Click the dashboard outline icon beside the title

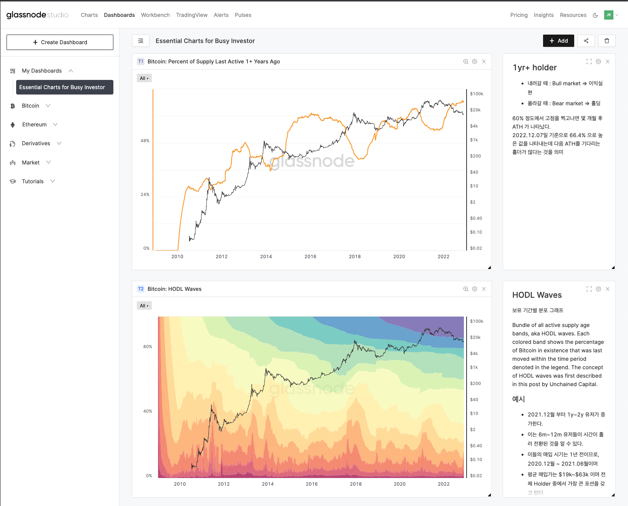(141, 41)
